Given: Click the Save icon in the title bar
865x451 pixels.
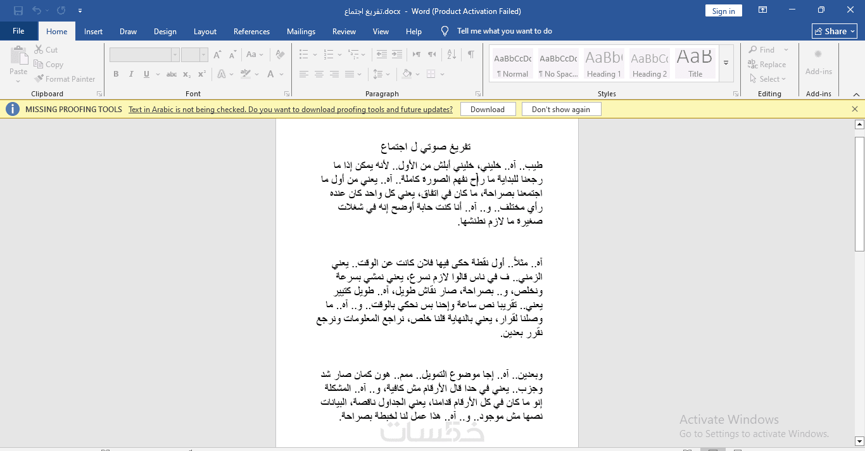Looking at the screenshot, I should 18,11.
